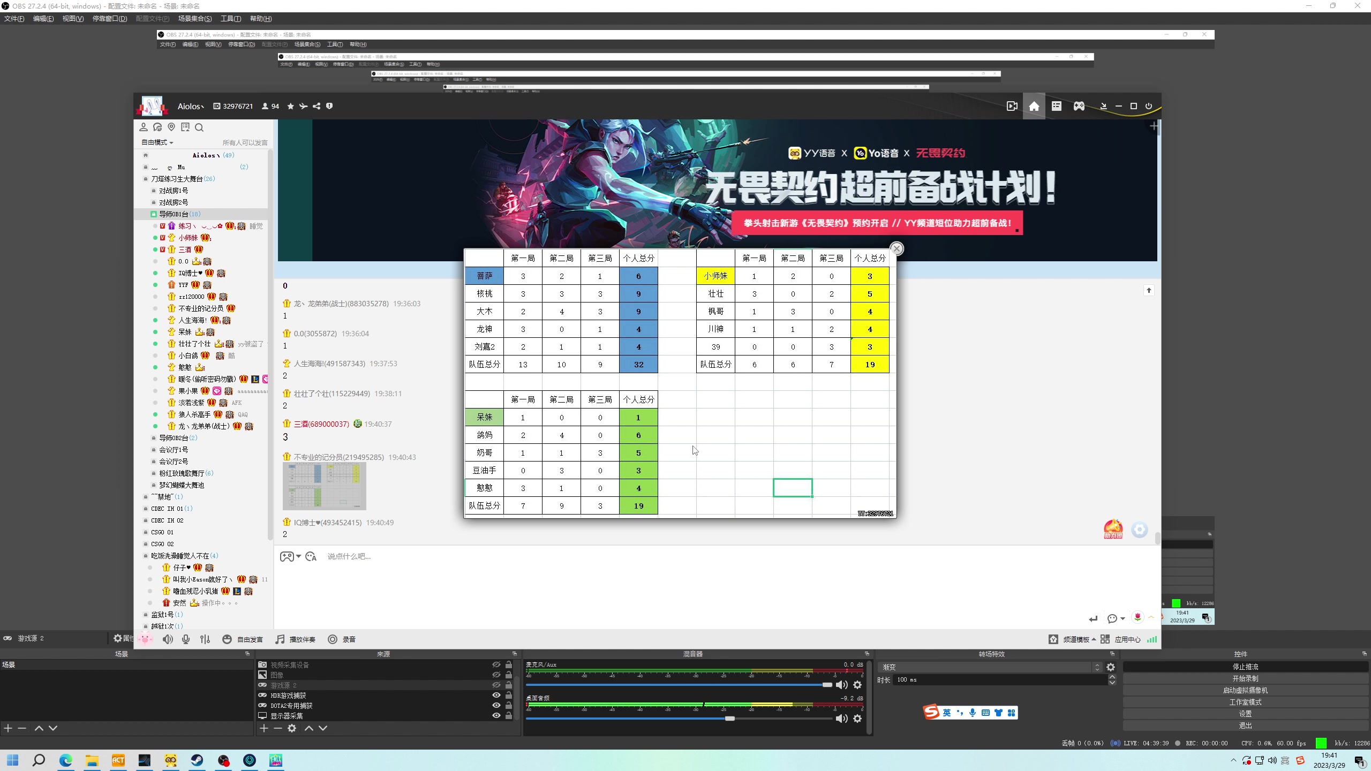Click the YY speaker volume icon
This screenshot has width=1371, height=771.
pos(168,639)
